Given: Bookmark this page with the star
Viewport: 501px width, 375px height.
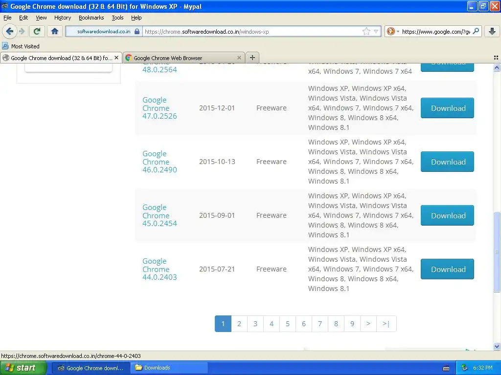Looking at the screenshot, I should tap(366, 31).
